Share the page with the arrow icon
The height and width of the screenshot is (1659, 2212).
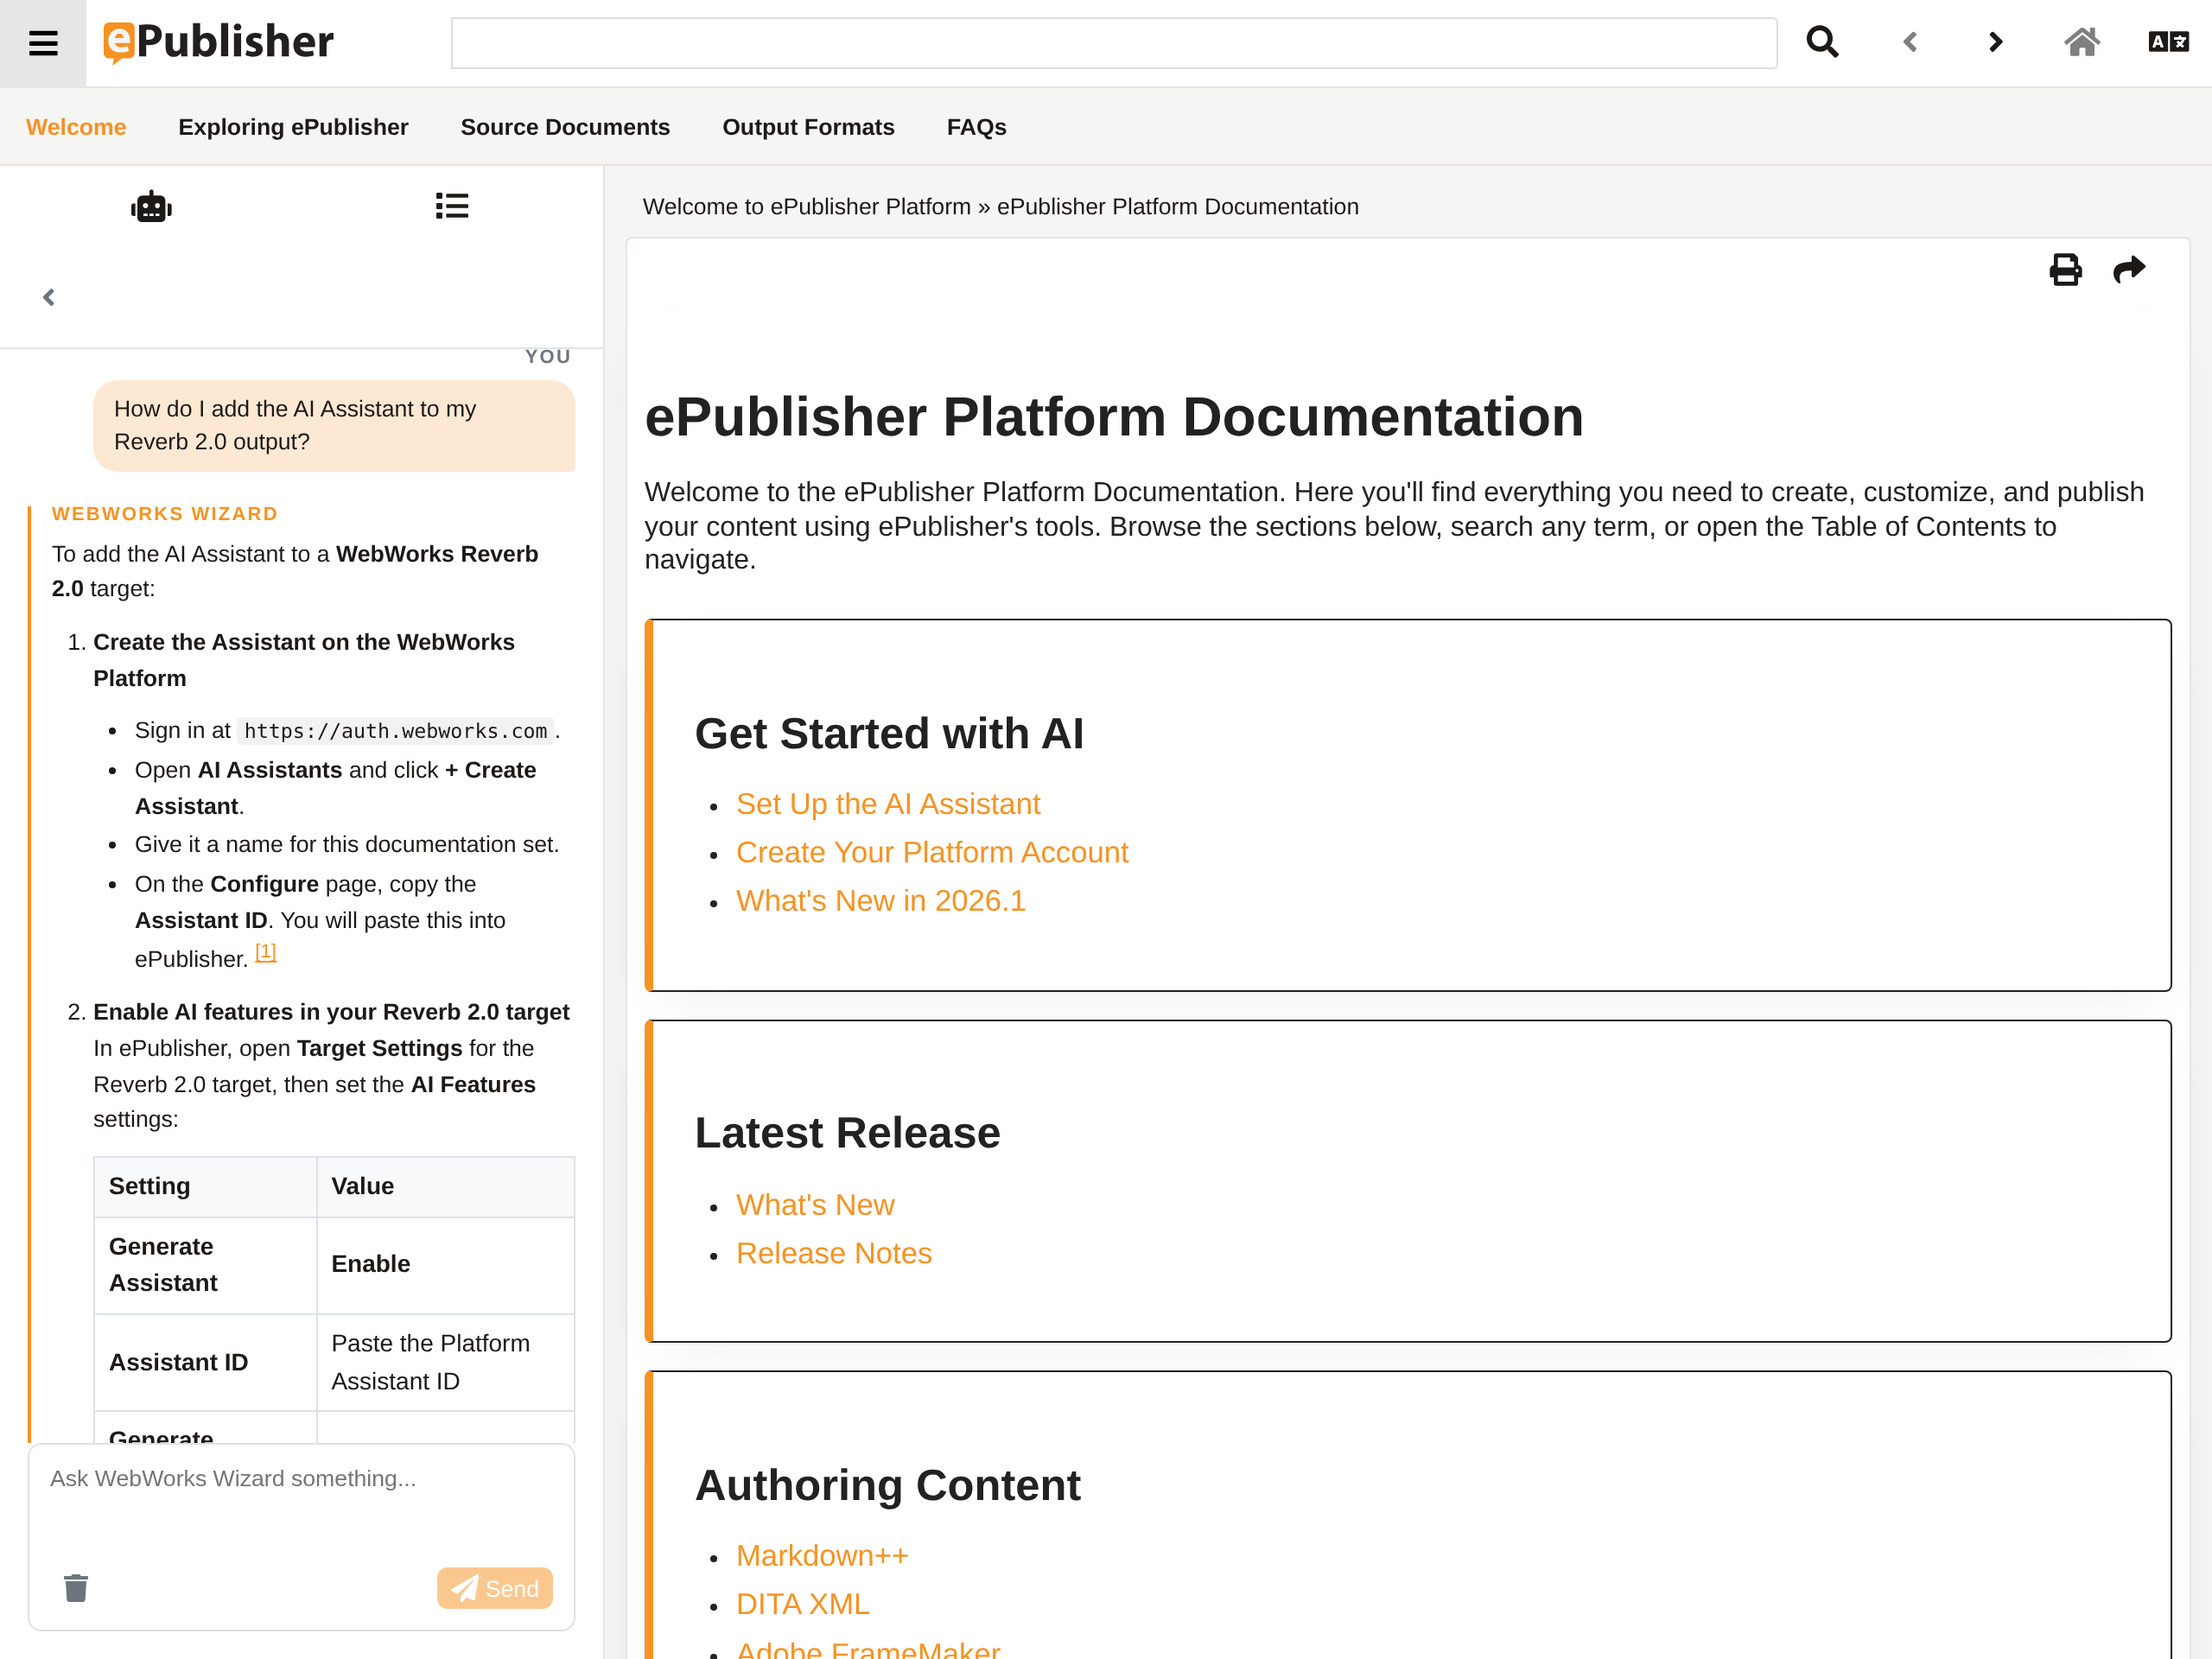2129,270
